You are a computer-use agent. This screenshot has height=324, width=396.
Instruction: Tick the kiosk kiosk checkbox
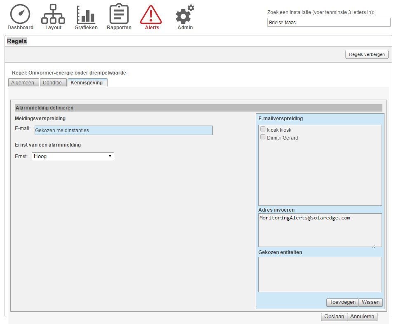coord(263,129)
